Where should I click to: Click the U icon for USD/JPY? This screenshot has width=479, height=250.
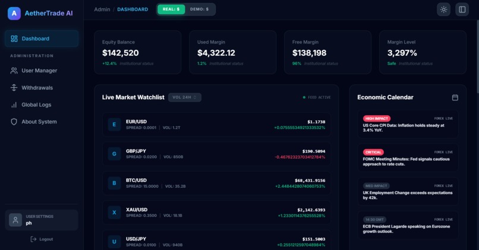click(x=114, y=242)
